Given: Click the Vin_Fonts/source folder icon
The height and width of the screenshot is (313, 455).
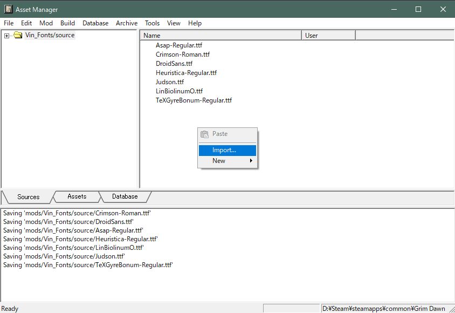Looking at the screenshot, I should (x=18, y=36).
